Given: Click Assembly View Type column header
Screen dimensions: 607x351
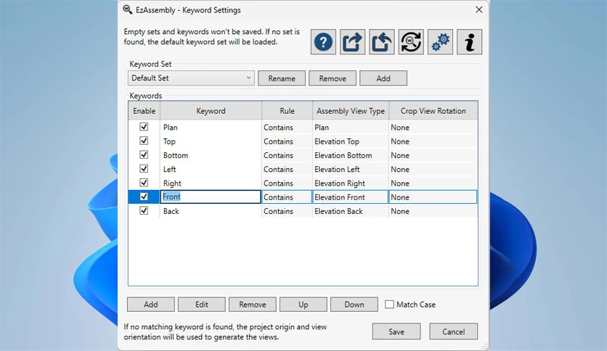Looking at the screenshot, I should [x=351, y=111].
